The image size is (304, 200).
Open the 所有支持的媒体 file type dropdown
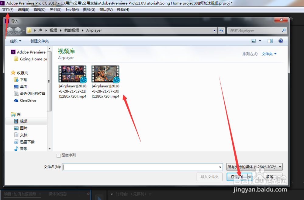[x=254, y=167]
